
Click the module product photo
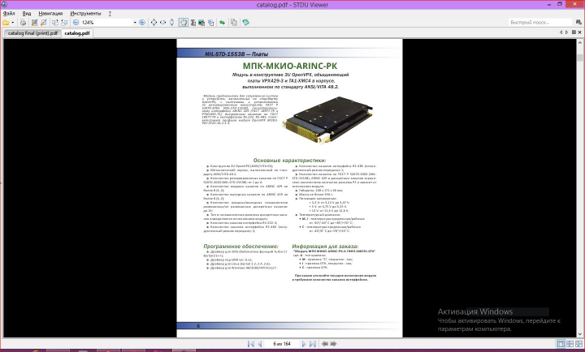pyautogui.click(x=327, y=119)
